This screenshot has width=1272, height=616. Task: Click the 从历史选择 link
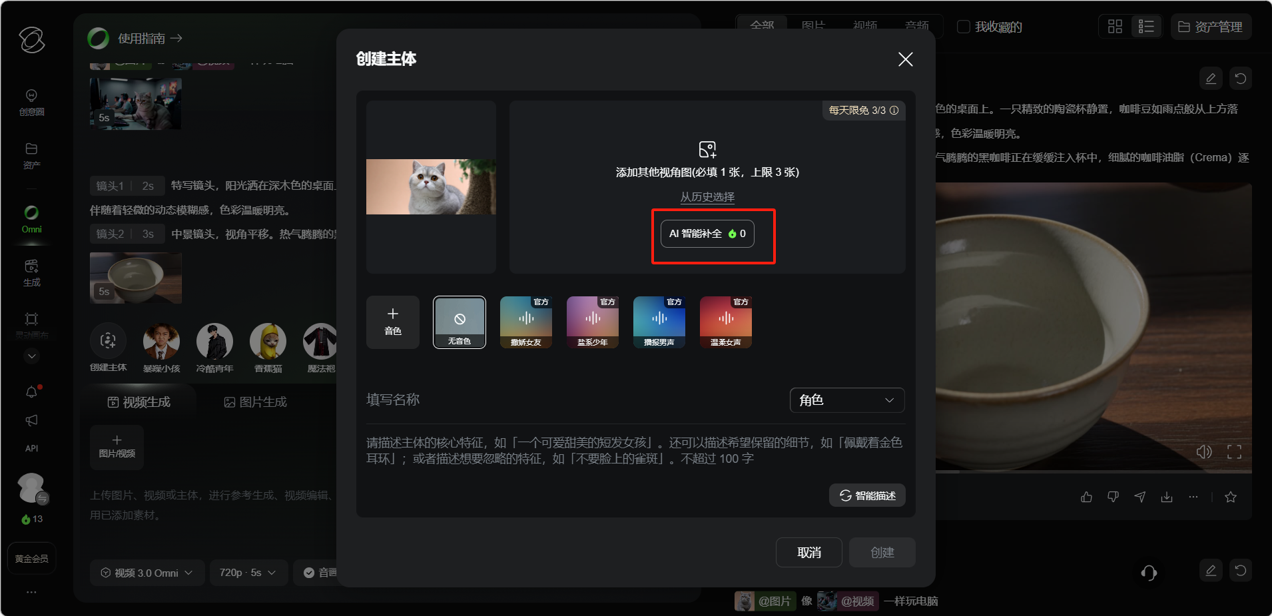(707, 197)
